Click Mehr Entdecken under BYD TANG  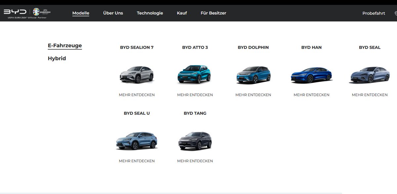195,161
